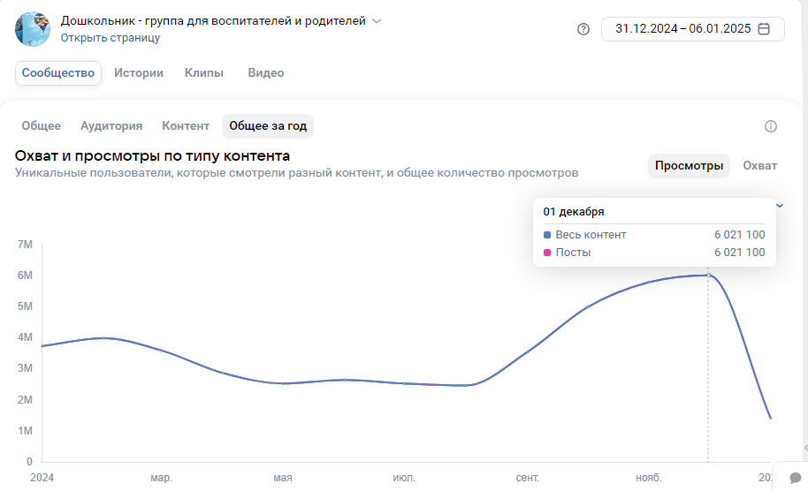Open the date range picker 31.12.2024 – 06.01.2025
Viewport: 808px width, 491px height.
tap(692, 29)
